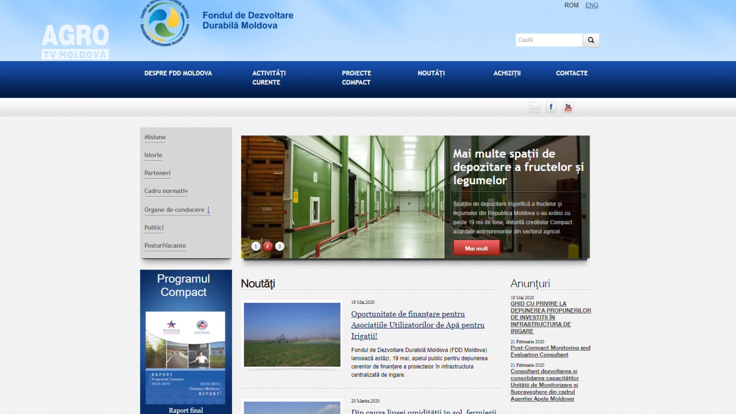The image size is (736, 414).
Task: Switch language to ENG
Action: [x=591, y=5]
